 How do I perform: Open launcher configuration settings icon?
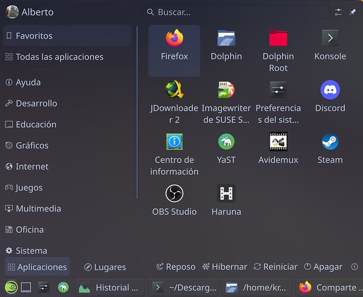[x=339, y=12]
